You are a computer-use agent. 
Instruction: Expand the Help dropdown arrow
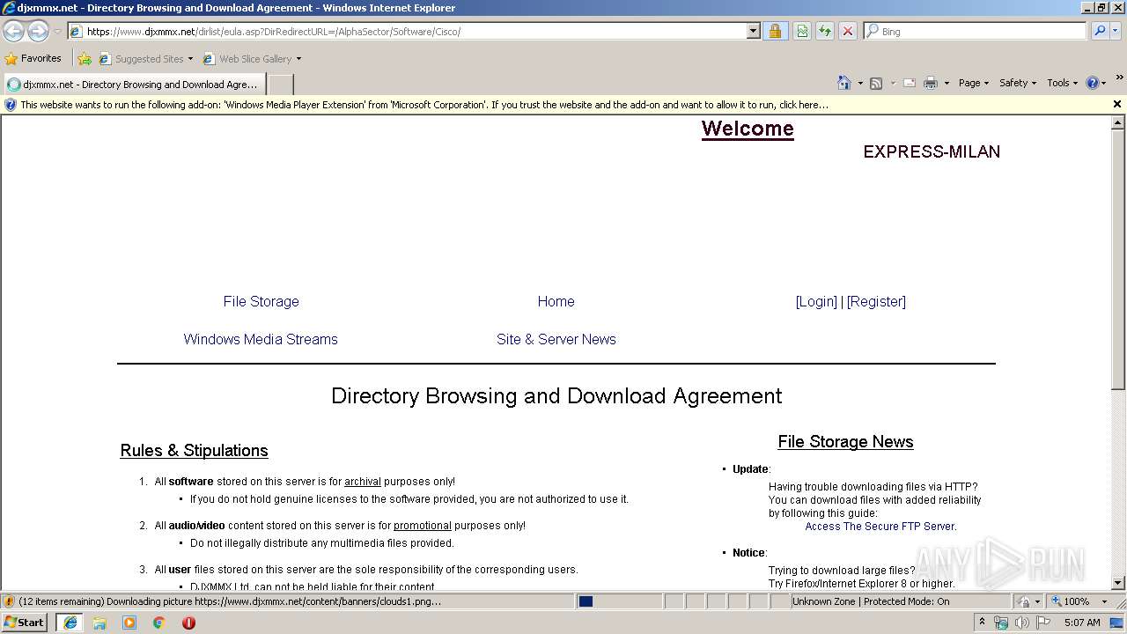pyautogui.click(x=1104, y=84)
